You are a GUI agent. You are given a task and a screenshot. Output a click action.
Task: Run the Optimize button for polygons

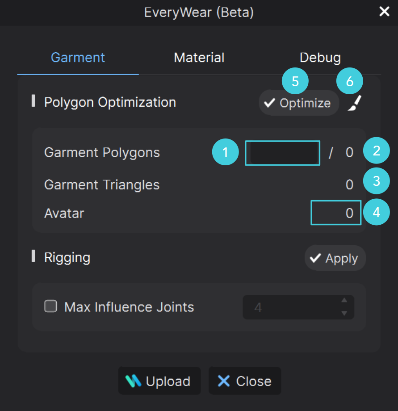point(299,103)
